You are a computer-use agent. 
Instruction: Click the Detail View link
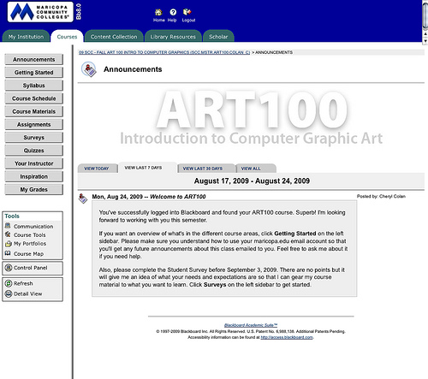click(28, 293)
